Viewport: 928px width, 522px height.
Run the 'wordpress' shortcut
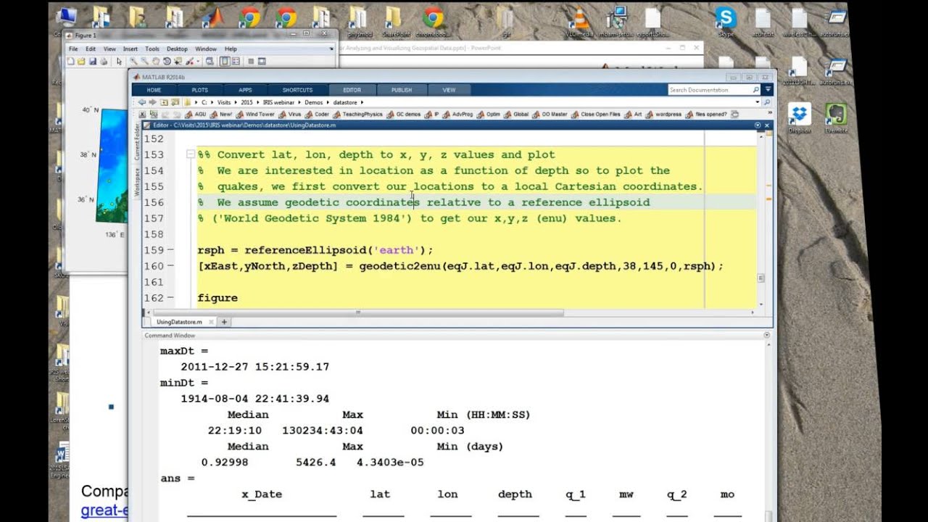click(x=663, y=114)
